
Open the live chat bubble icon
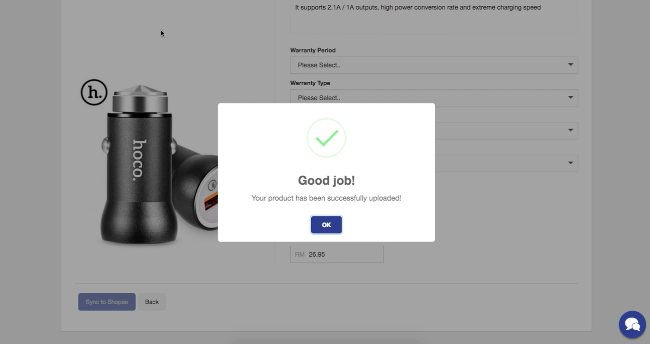632,325
